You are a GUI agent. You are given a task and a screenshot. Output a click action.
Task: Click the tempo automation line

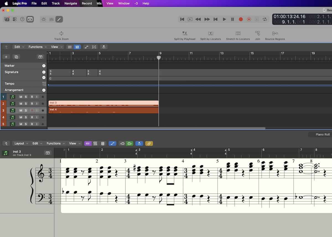point(190,85)
